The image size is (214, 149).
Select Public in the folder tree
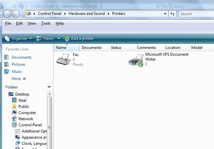point(24,107)
